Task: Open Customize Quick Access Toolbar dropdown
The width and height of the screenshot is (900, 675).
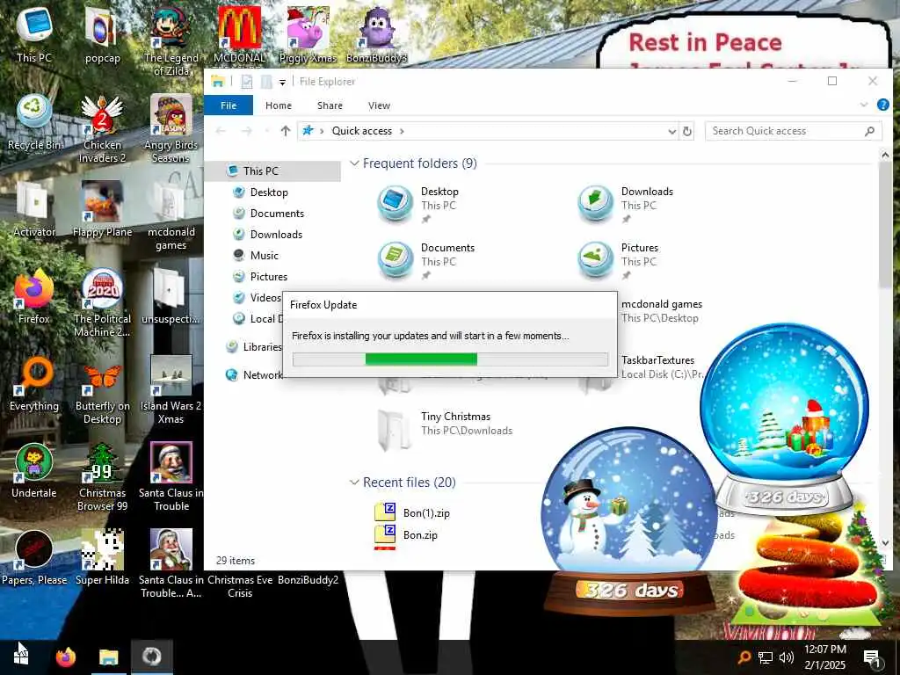Action: pyautogui.click(x=282, y=82)
